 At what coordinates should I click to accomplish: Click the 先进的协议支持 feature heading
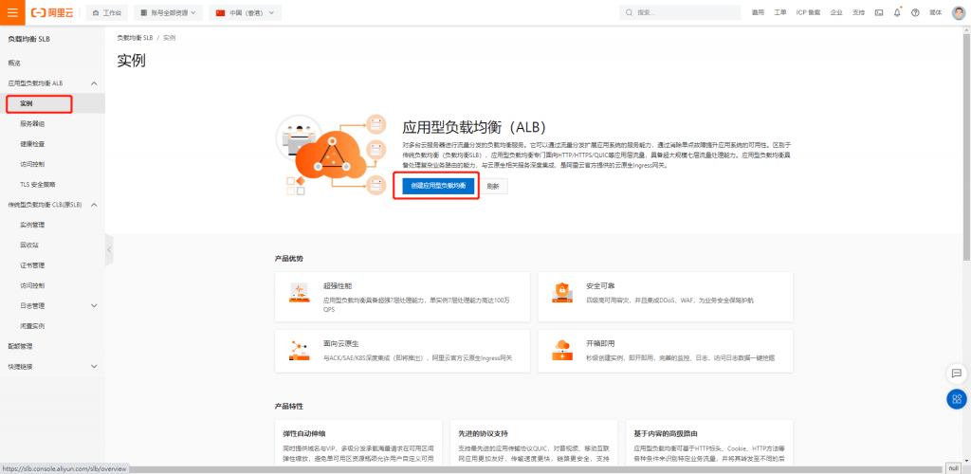pyautogui.click(x=483, y=433)
